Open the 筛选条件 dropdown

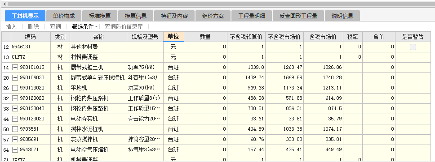pos(84,27)
